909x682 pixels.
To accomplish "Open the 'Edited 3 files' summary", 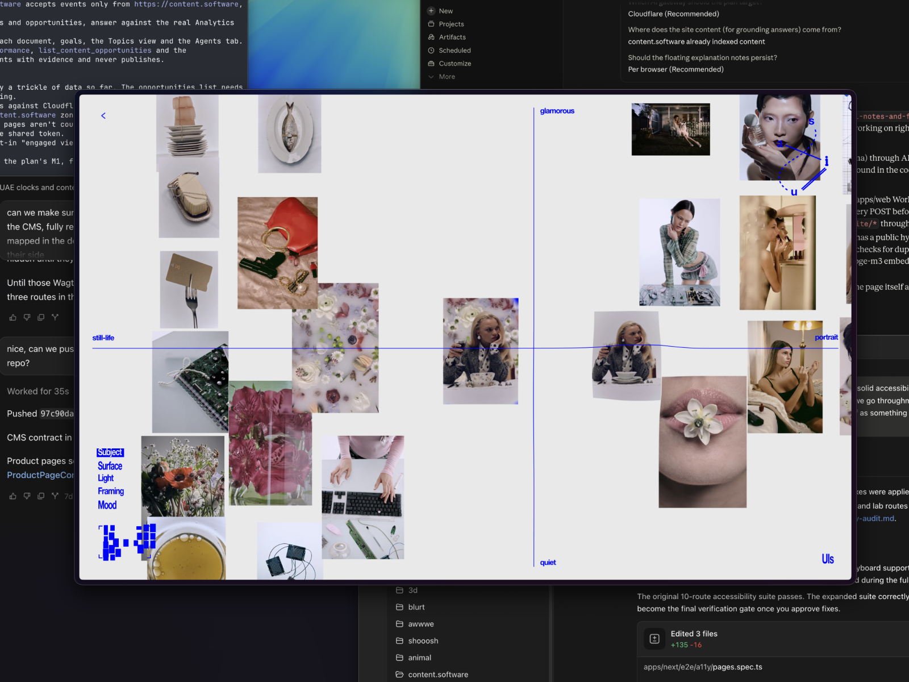I will coord(694,634).
